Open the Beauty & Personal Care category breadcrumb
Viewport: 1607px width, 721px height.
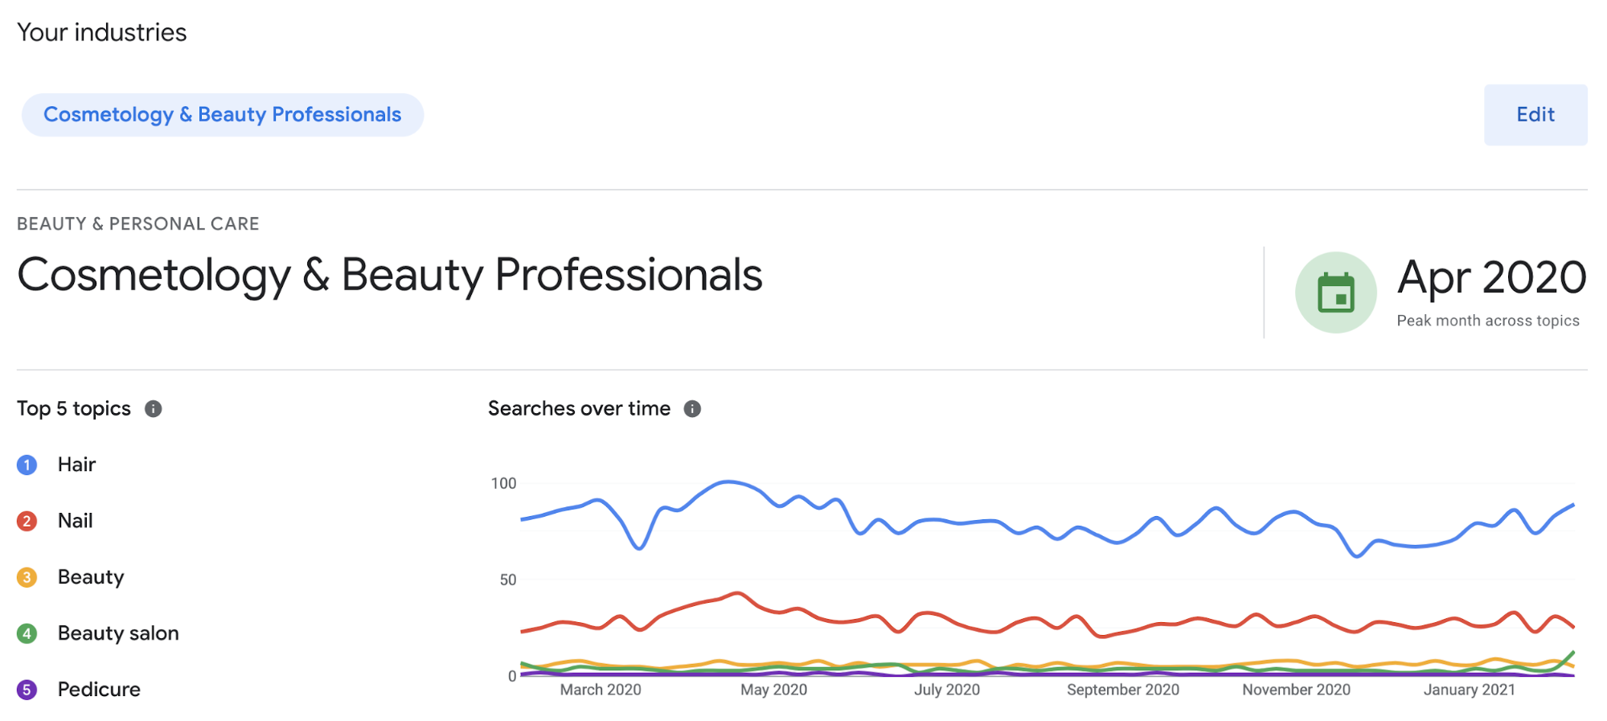(137, 223)
